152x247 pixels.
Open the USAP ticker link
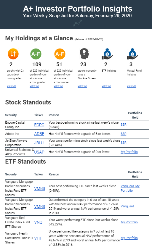[x=39, y=152]
